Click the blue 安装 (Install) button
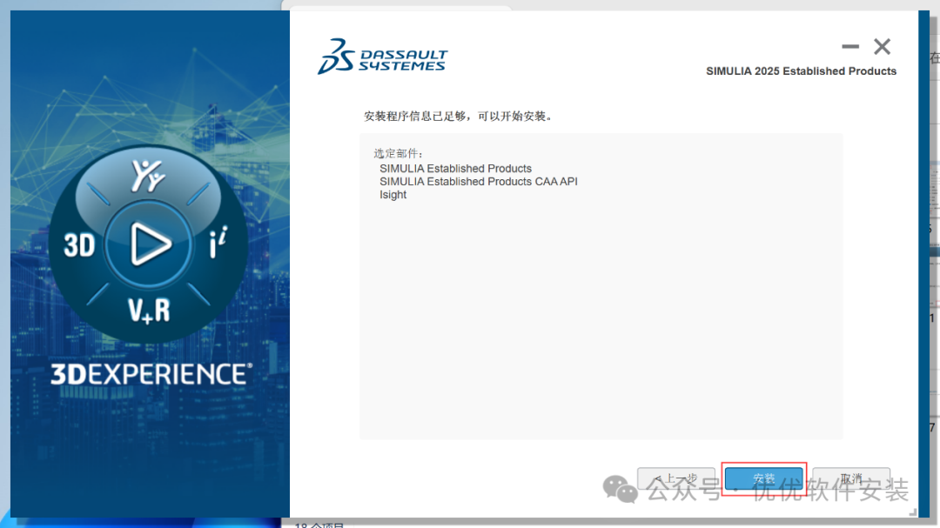The height and width of the screenshot is (528, 940). pos(763,478)
